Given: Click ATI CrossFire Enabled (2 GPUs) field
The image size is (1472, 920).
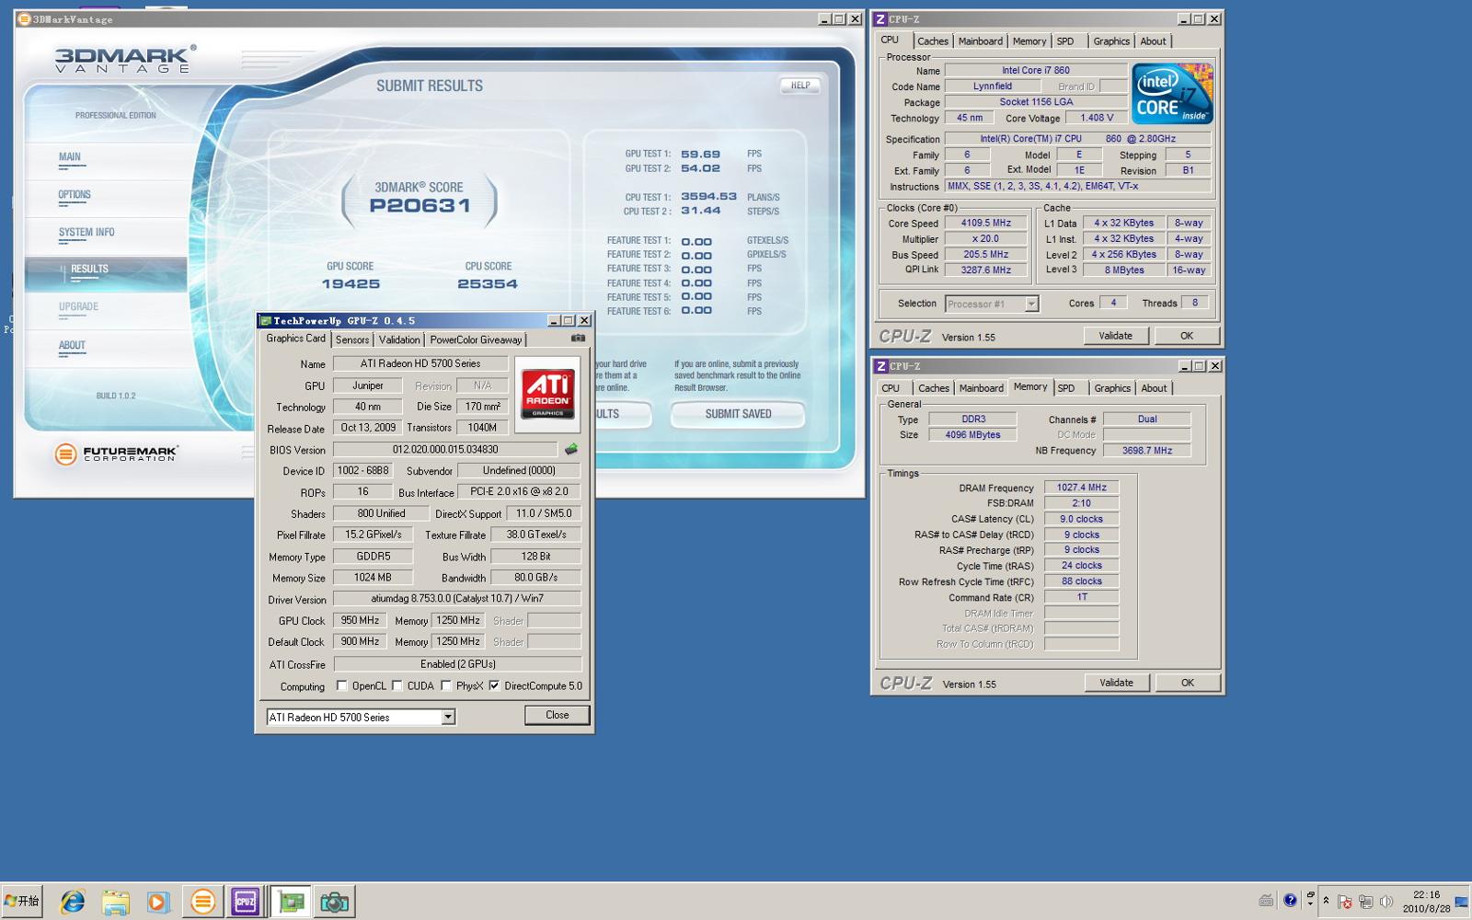Looking at the screenshot, I should click(x=457, y=664).
